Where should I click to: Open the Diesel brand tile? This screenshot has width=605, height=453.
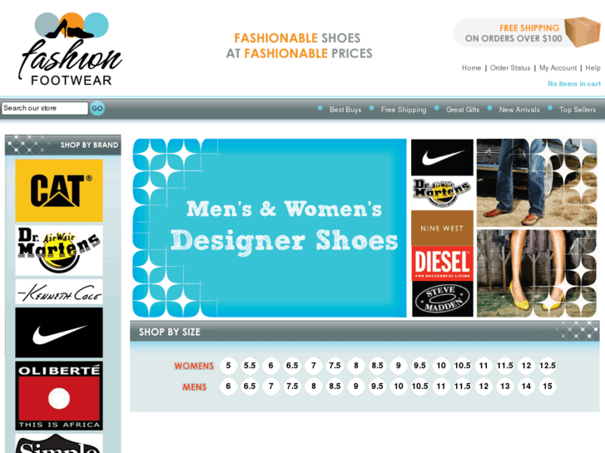click(442, 263)
